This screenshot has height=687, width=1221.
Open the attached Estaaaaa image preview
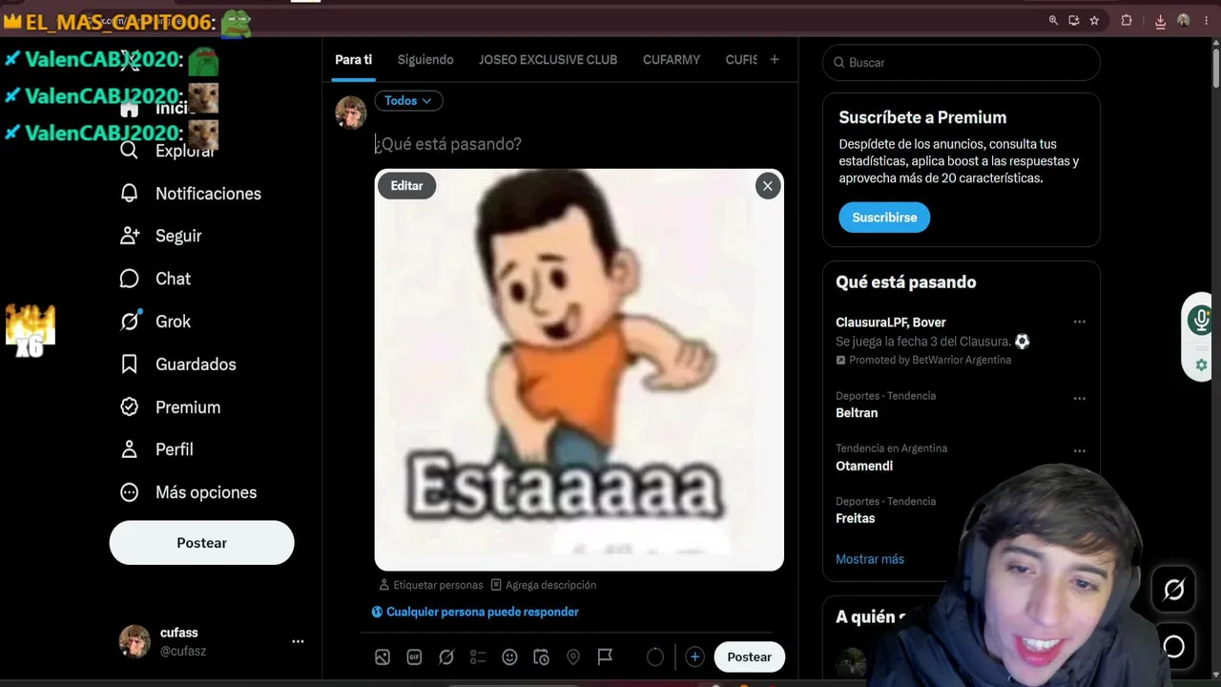[579, 370]
